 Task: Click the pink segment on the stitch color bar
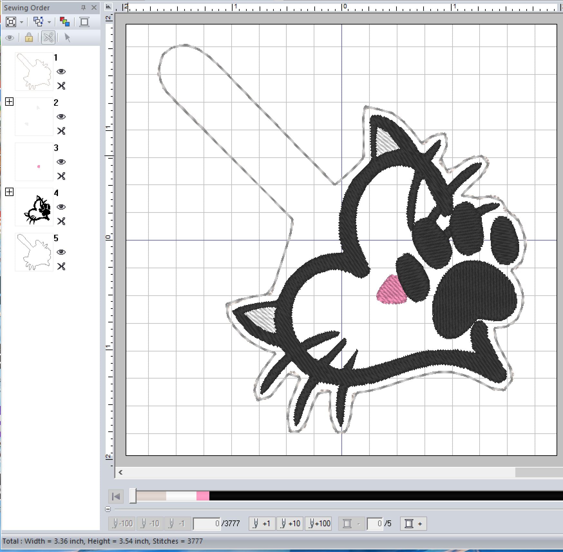point(203,496)
